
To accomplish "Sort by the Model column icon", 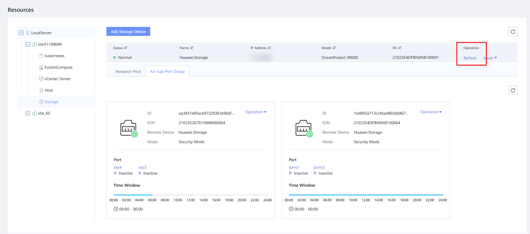I will (x=334, y=48).
